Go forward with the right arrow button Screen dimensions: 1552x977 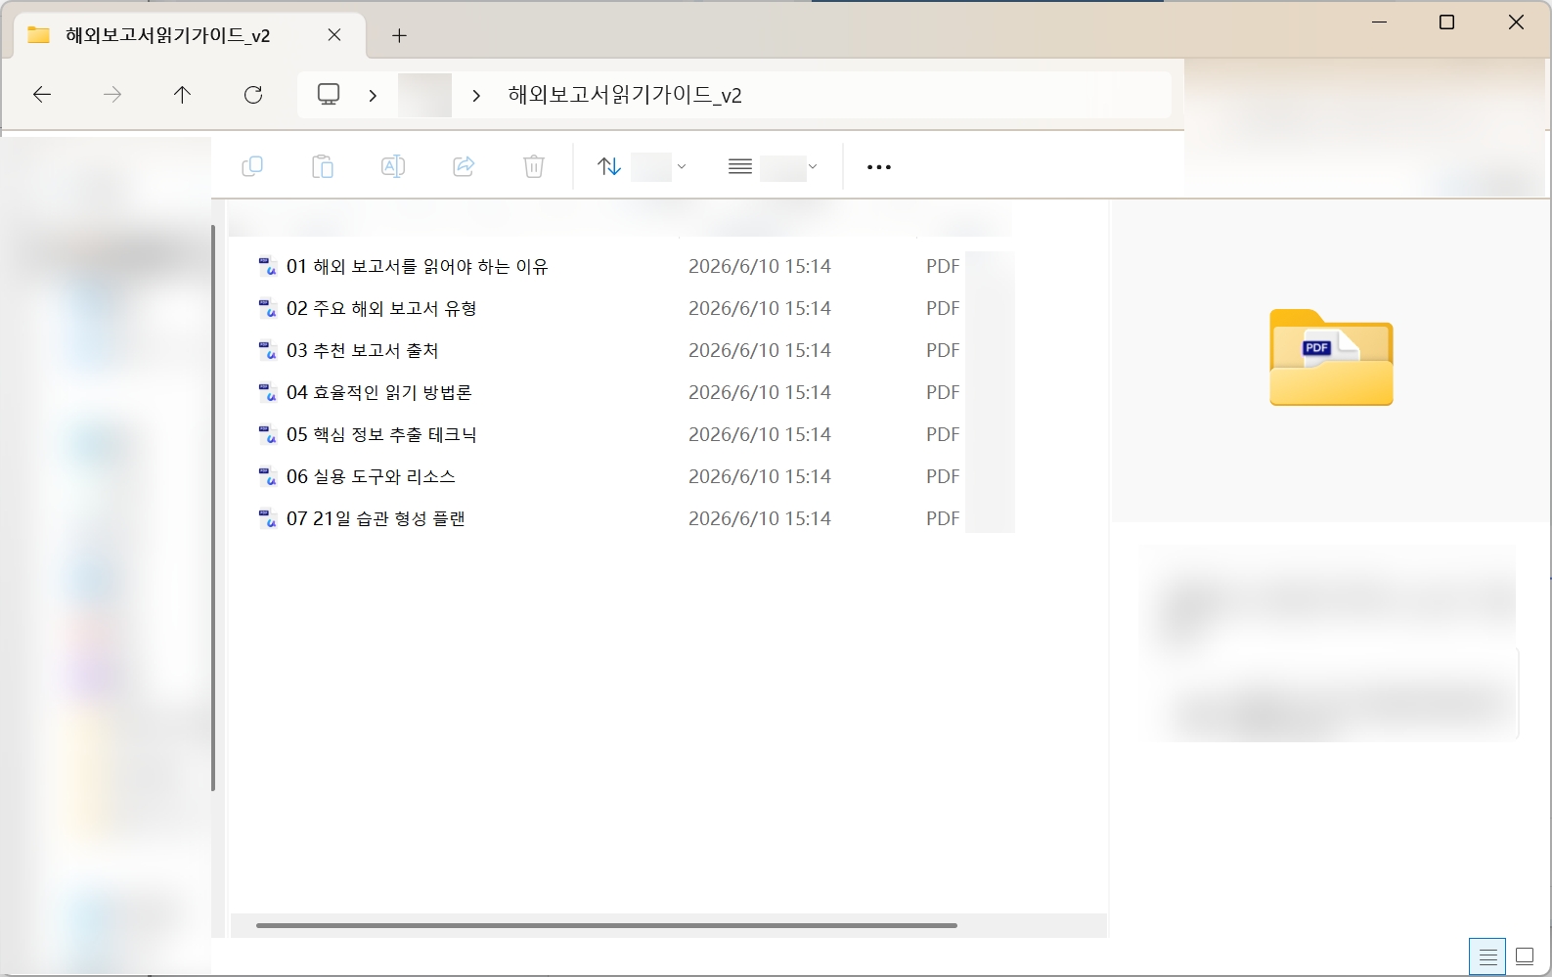pos(112,95)
